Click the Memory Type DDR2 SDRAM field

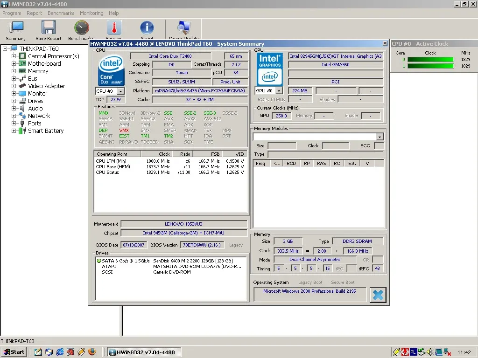point(357,241)
